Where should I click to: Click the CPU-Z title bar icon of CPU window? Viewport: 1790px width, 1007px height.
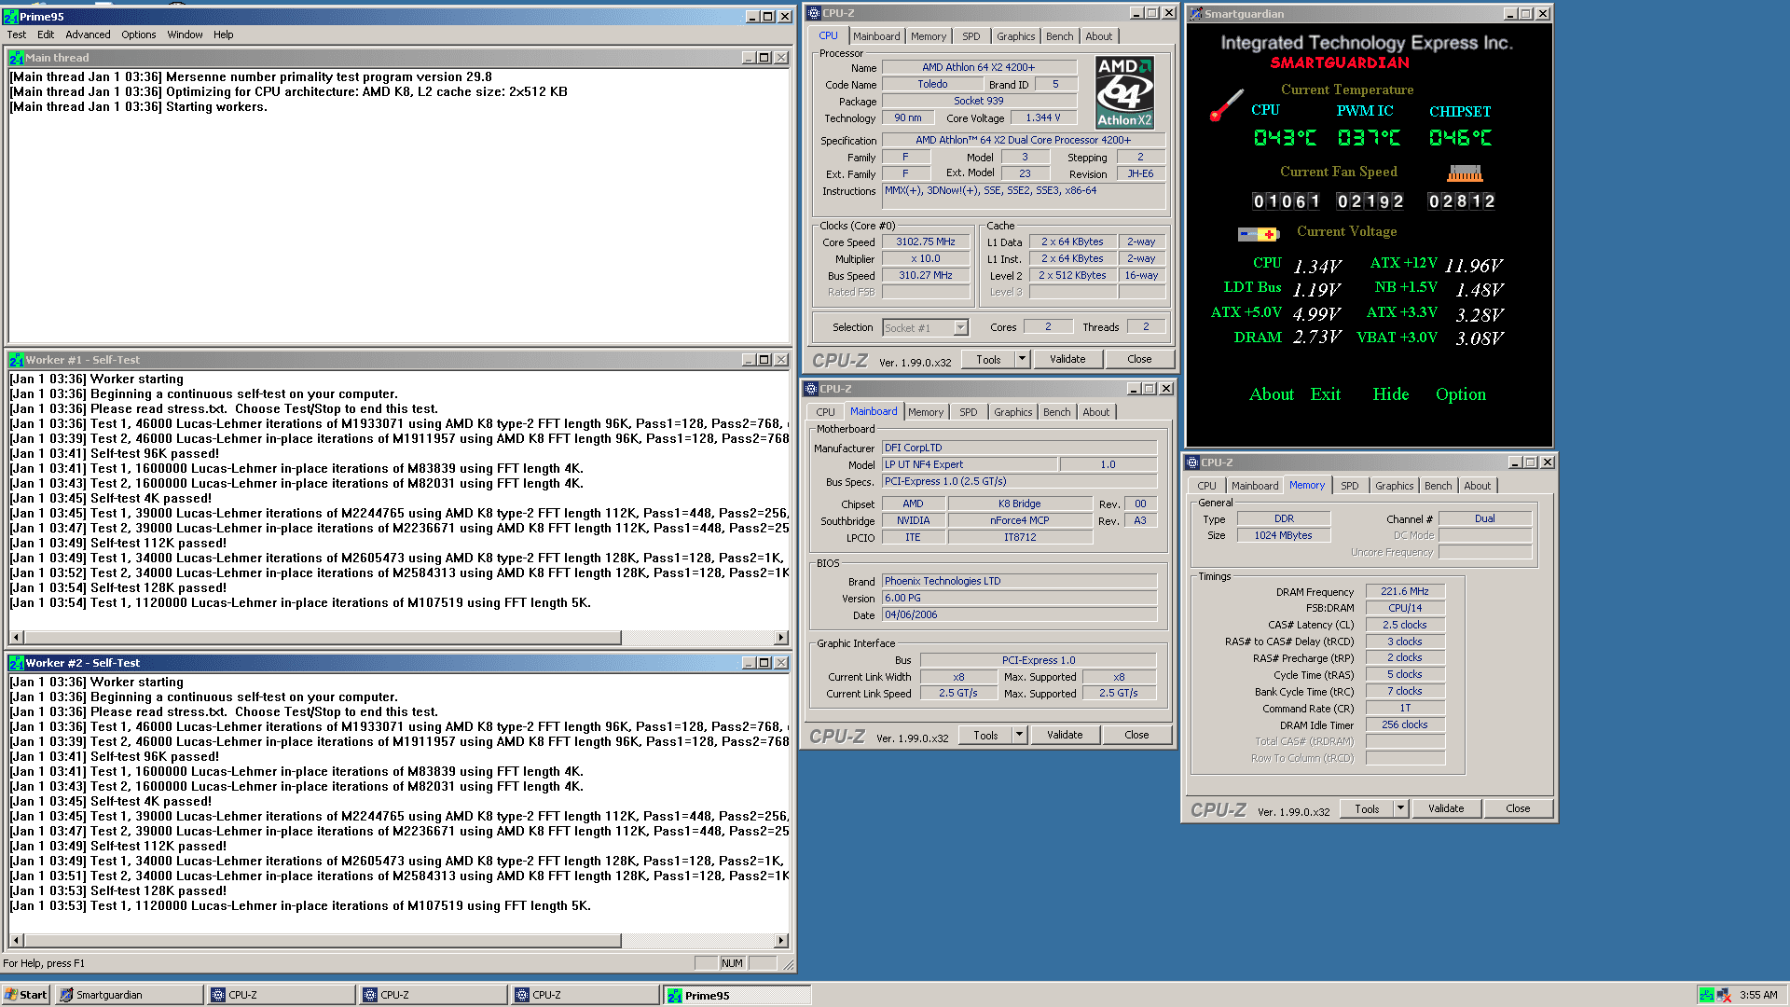click(814, 13)
